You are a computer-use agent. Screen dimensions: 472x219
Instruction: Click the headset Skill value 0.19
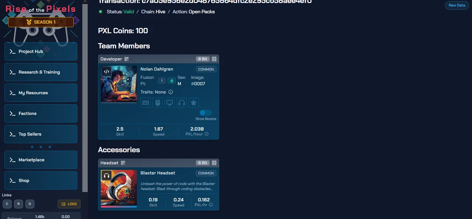153,200
